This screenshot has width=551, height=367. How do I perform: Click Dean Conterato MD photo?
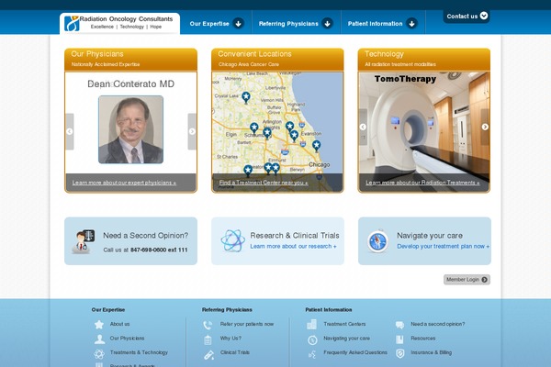tap(130, 129)
